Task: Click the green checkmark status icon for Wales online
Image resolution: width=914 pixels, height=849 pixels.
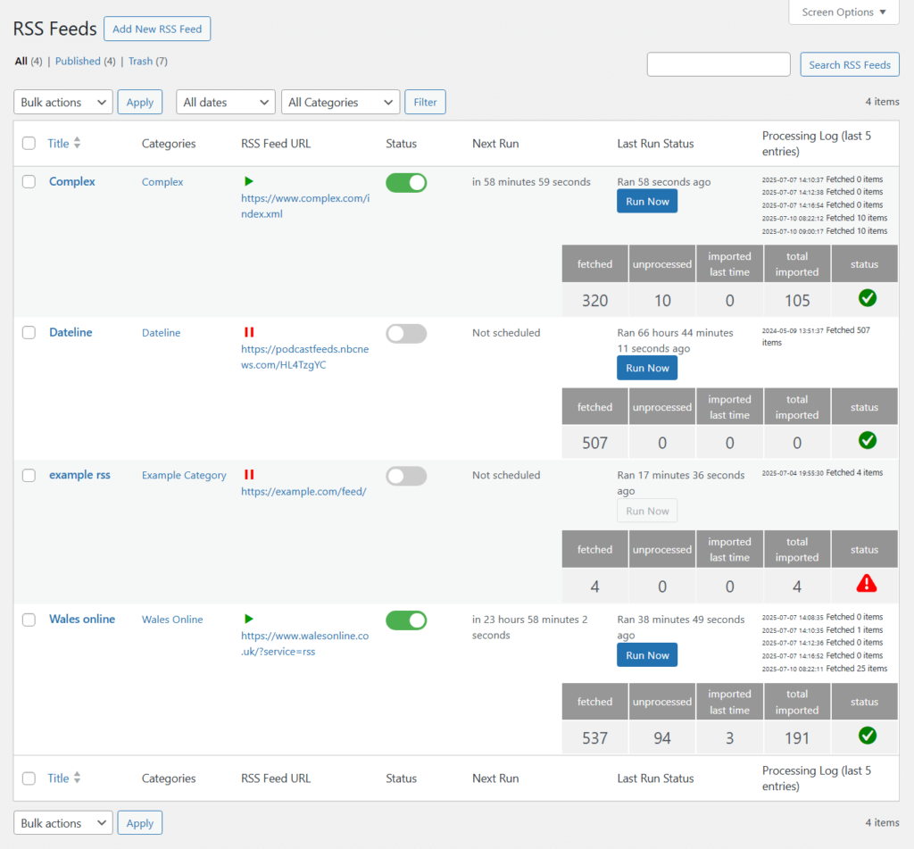Action: pos(866,736)
